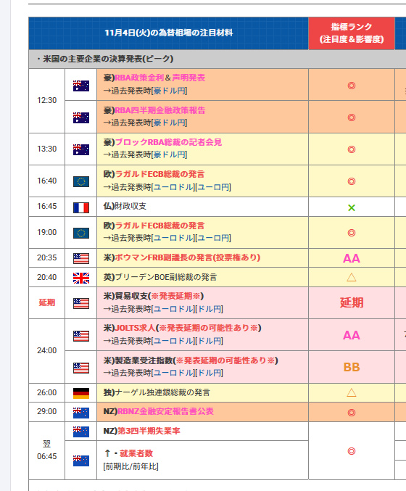This screenshot has width=406, height=491.
Task: Click US flag in 製造業受注指数 row
Action: (x=81, y=368)
